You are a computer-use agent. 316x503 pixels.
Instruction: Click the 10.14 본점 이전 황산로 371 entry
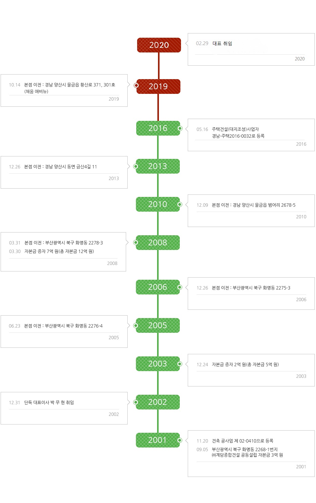(64, 90)
